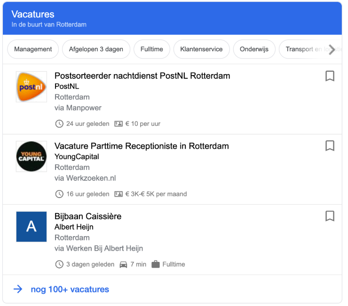Click '€ 10 per uur' salary text
Viewport: 348px width, 306px height.
[142, 124]
